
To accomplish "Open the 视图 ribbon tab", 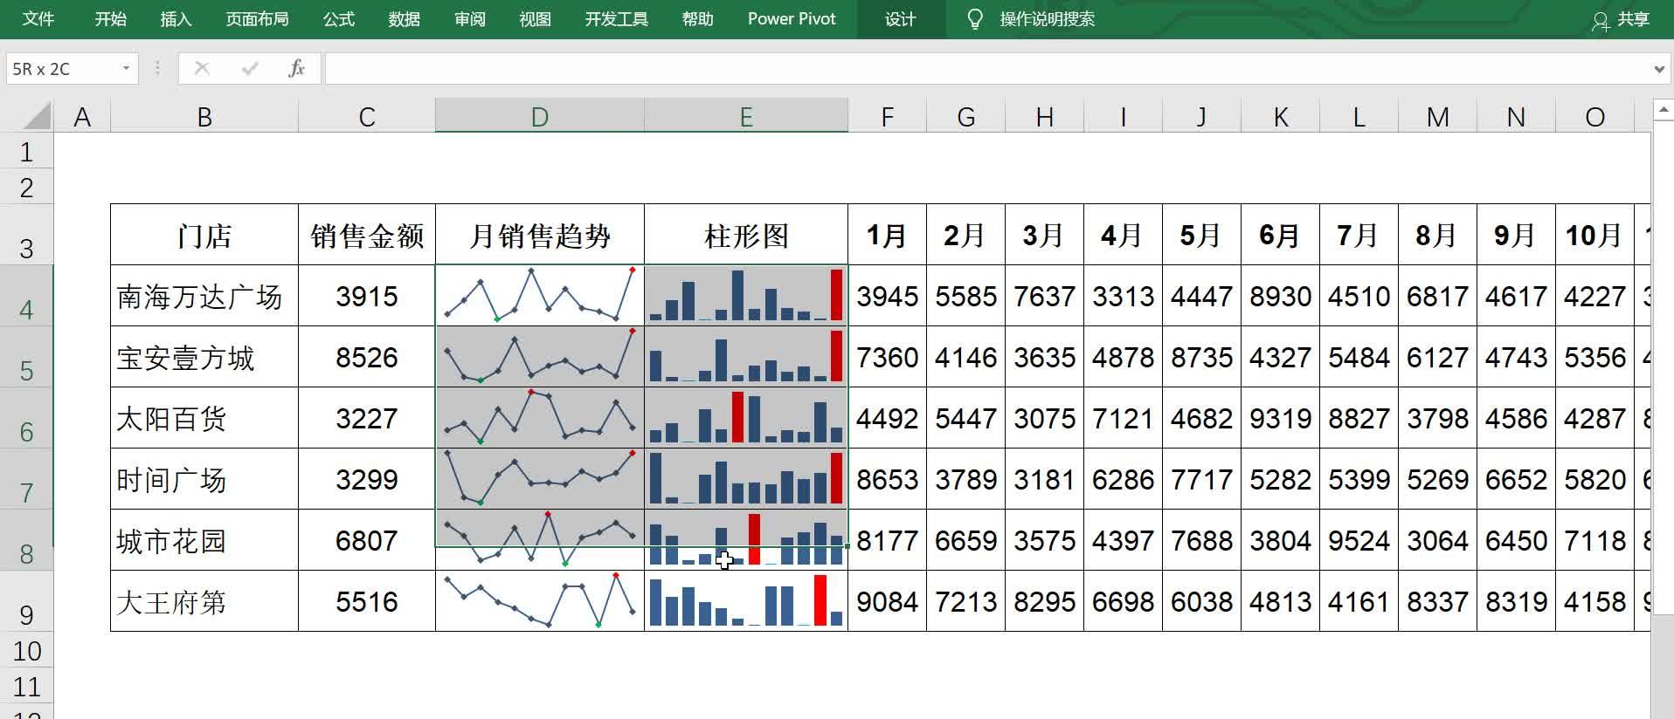I will 535,18.
